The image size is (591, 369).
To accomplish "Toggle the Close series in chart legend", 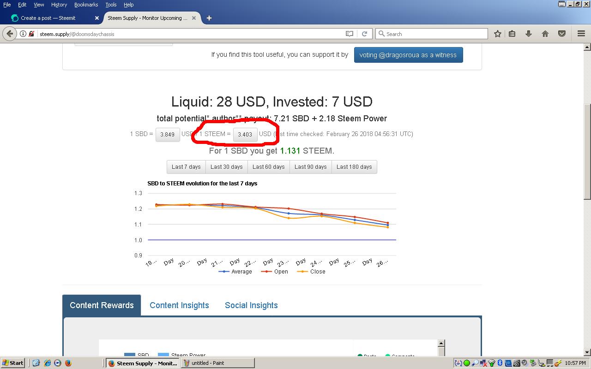I will (x=311, y=272).
